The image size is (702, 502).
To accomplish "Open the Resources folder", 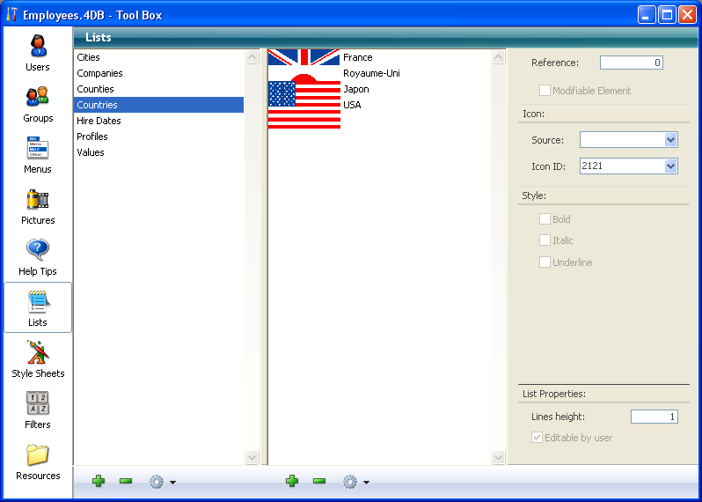I will pyautogui.click(x=38, y=460).
